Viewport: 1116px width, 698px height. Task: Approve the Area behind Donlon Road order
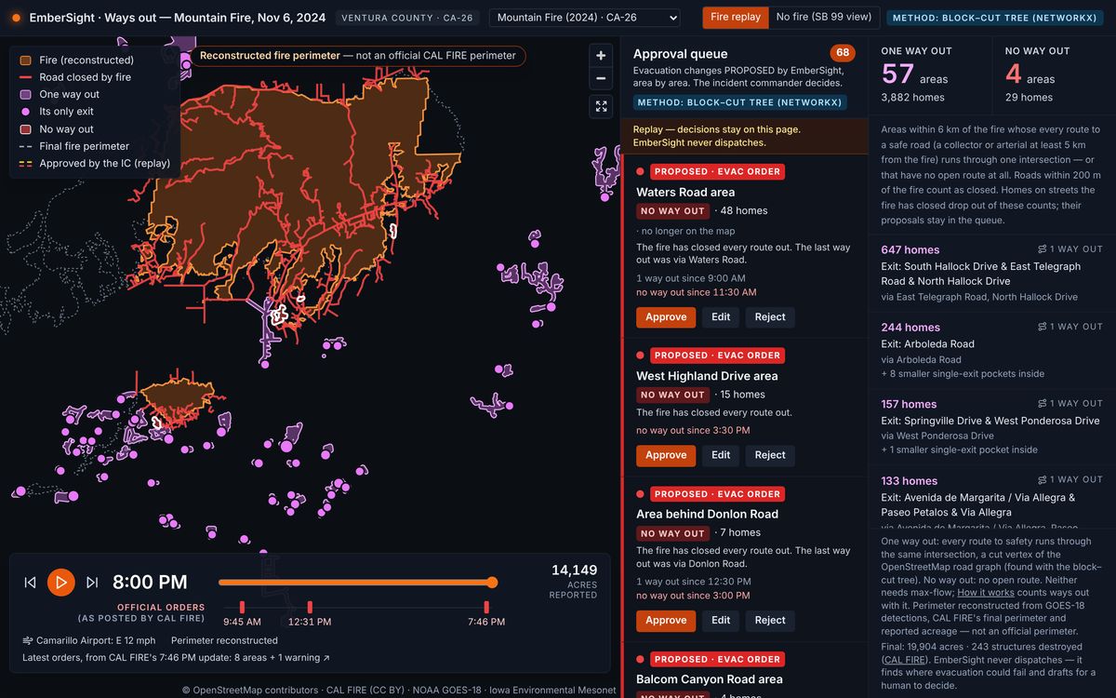coord(666,621)
